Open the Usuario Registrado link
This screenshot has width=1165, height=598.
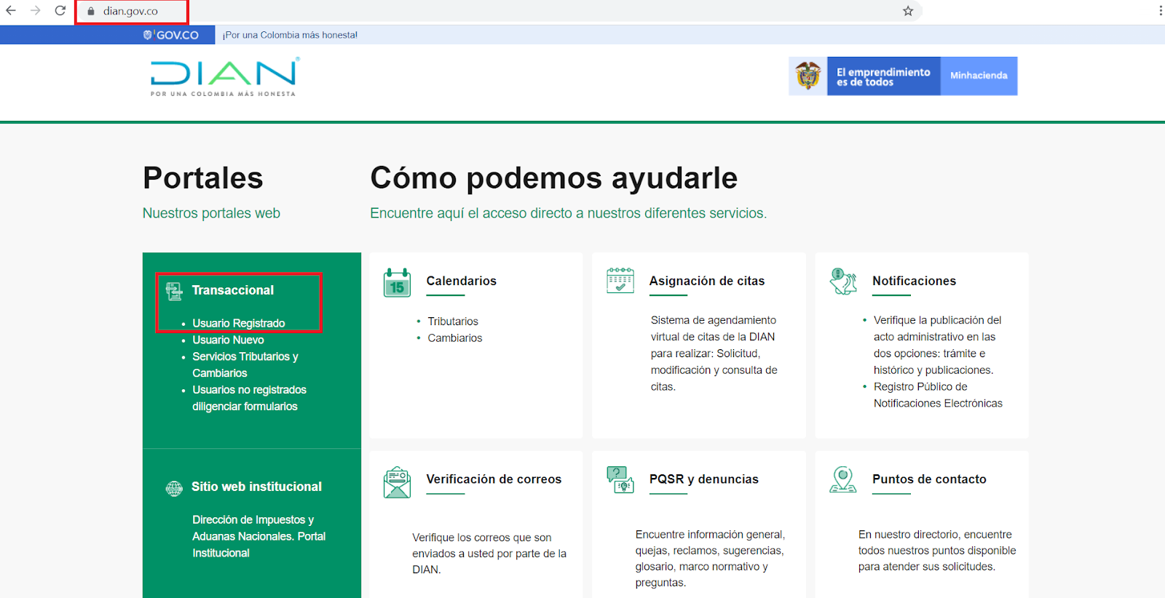click(239, 323)
